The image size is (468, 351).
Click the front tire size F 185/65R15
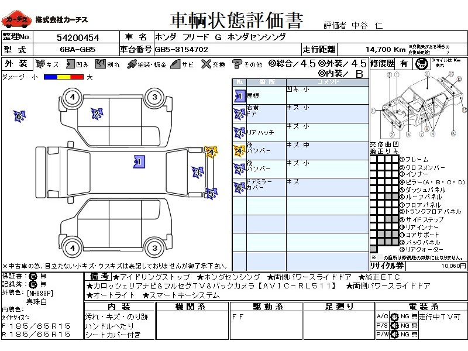[x=36, y=326]
